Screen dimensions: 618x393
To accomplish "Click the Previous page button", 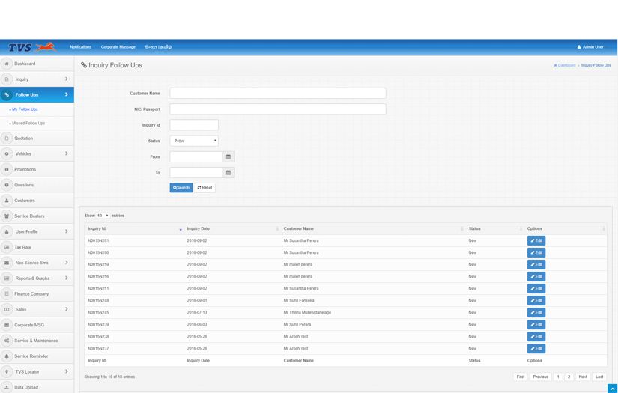I will point(540,377).
